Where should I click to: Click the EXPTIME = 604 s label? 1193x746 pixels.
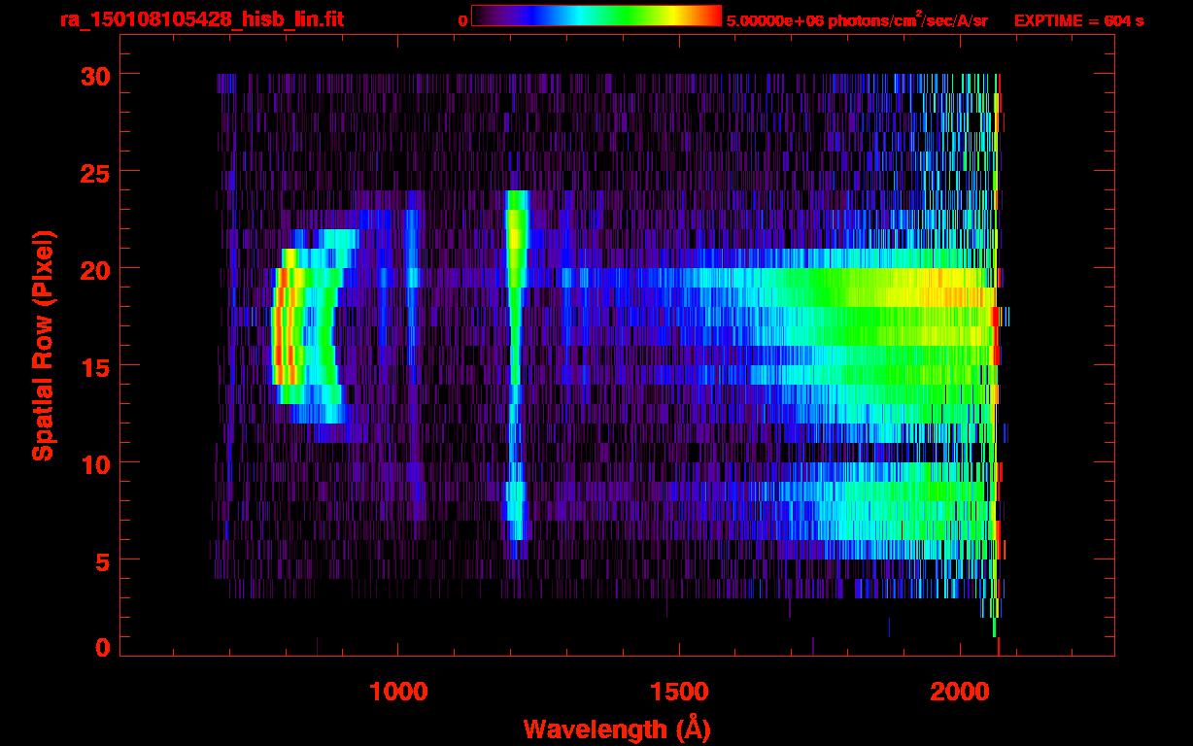click(x=1078, y=20)
